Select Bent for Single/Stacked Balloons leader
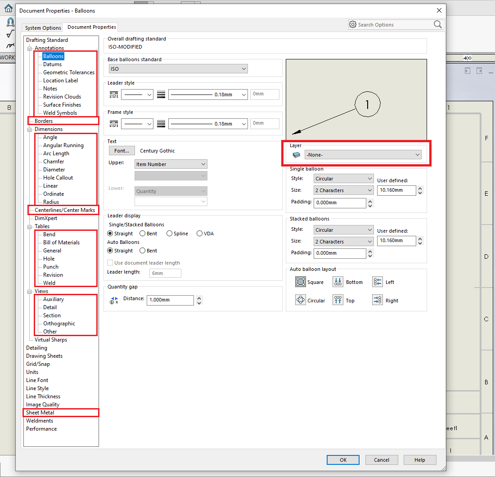The width and height of the screenshot is (495, 477). coord(142,234)
